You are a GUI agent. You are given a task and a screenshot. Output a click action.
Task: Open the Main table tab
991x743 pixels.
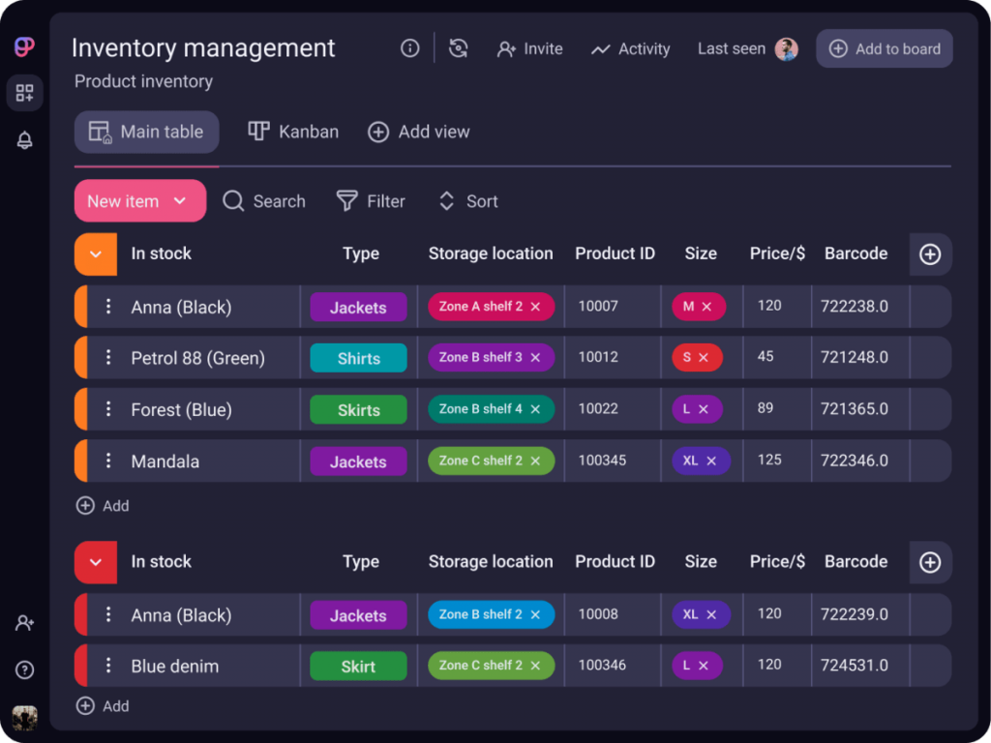click(x=146, y=132)
